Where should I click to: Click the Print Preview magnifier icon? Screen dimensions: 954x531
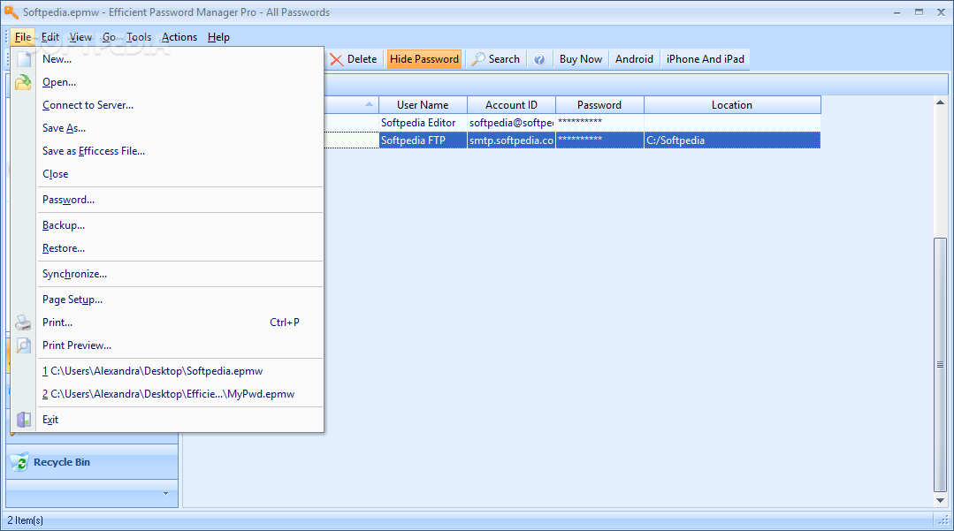pos(23,345)
